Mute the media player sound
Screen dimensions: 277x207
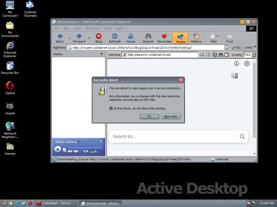coord(86,151)
